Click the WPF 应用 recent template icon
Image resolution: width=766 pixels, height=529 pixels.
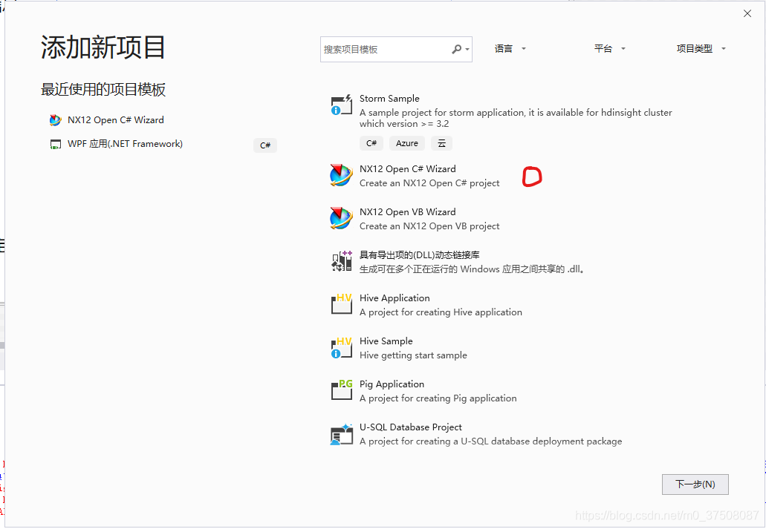point(56,145)
